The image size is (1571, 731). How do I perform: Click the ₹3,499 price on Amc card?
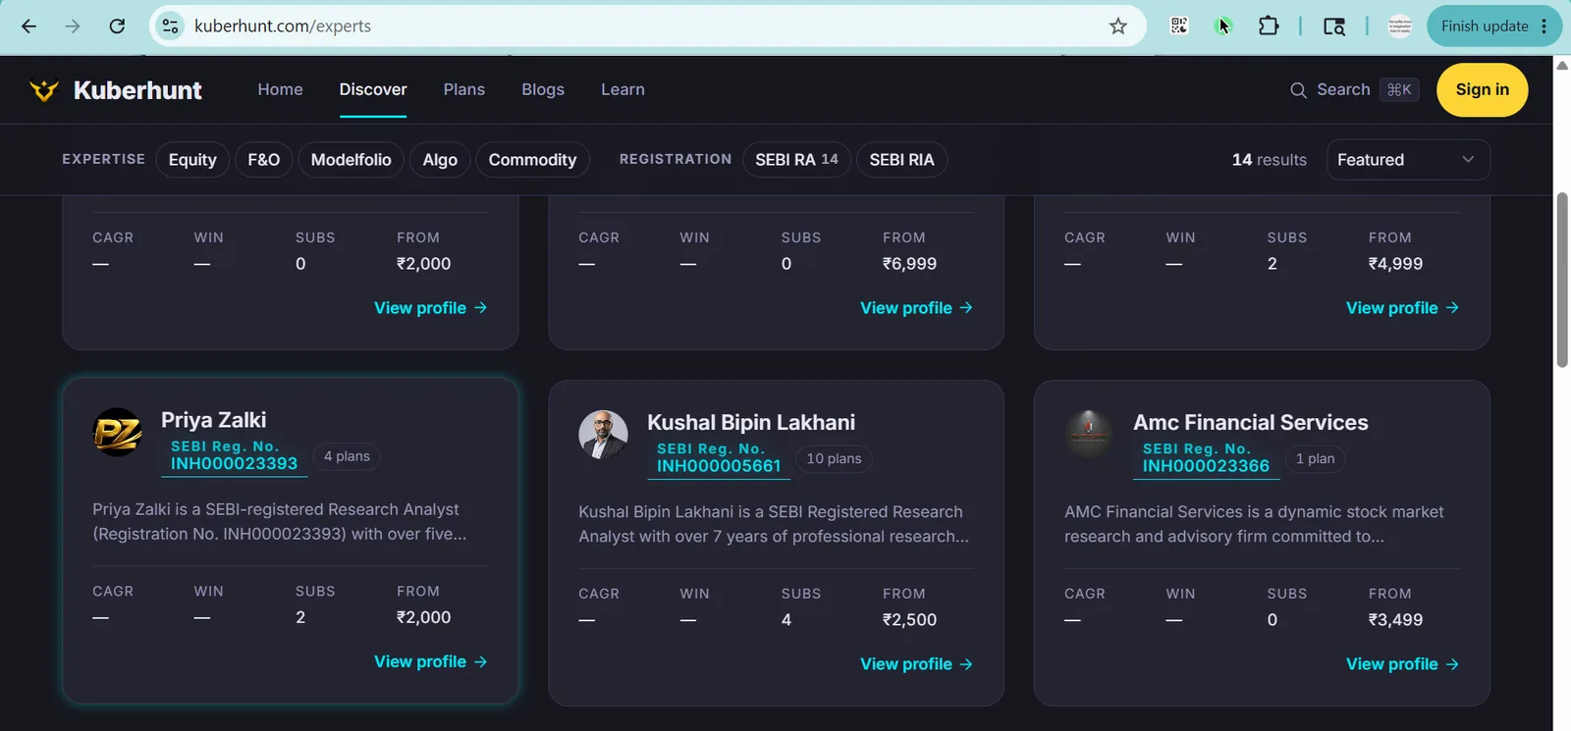click(x=1395, y=620)
